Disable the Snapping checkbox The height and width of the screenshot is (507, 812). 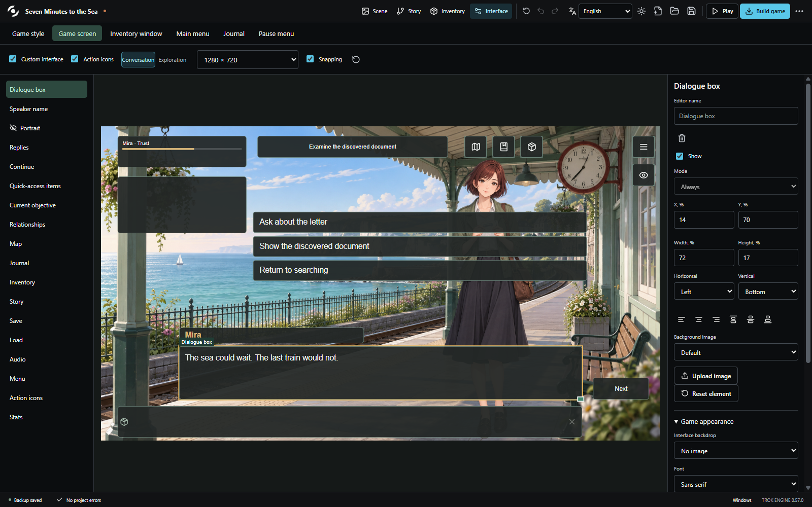coord(310,59)
